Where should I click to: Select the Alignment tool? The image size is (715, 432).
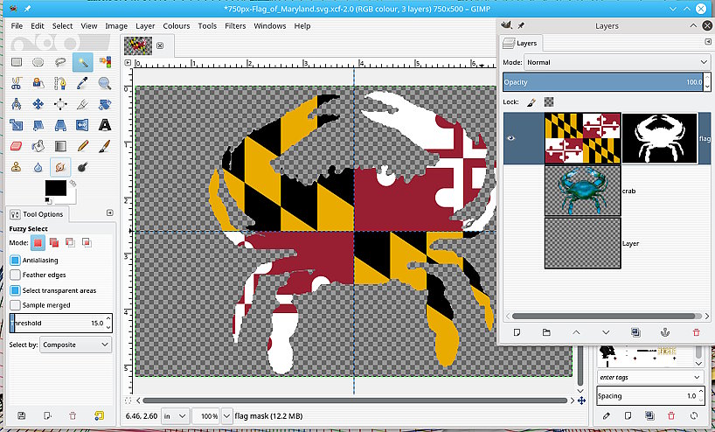click(x=60, y=104)
